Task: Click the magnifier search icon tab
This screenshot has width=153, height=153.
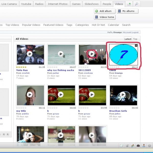Action: click(137, 4)
